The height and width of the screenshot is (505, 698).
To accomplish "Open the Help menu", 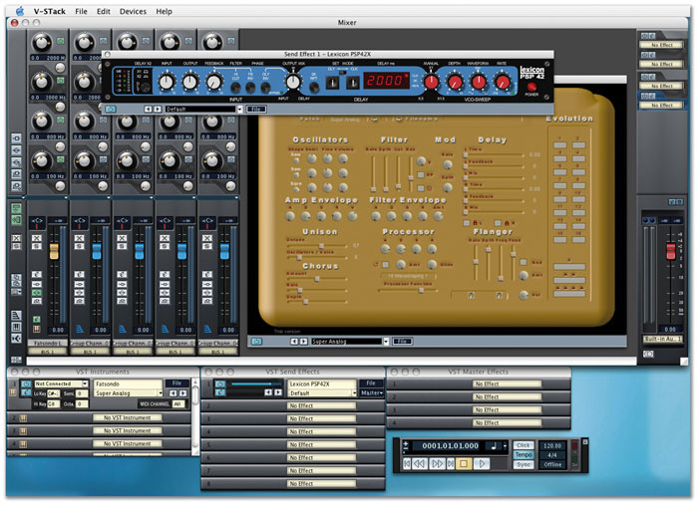I will pyautogui.click(x=164, y=11).
